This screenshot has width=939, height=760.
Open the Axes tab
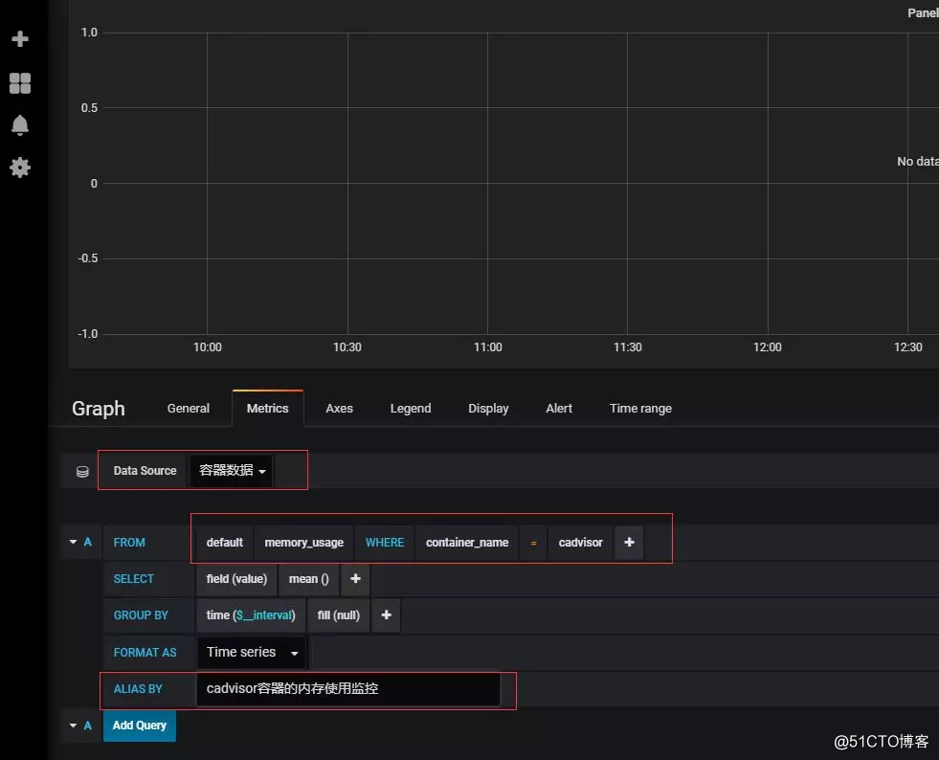tap(339, 409)
